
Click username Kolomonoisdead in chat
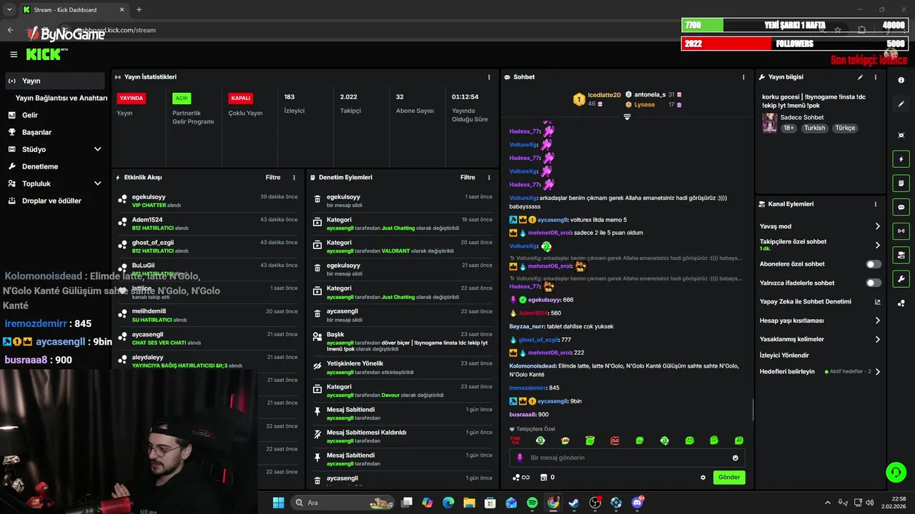(x=533, y=366)
